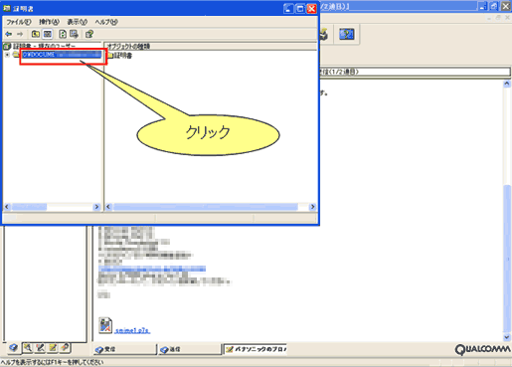
Task: Open the smime1.p7s attachment link
Action: [x=132, y=330]
